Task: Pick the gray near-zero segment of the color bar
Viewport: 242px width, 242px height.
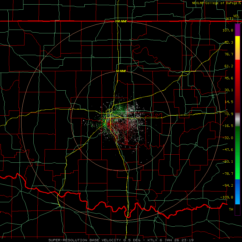Action: coord(237,120)
